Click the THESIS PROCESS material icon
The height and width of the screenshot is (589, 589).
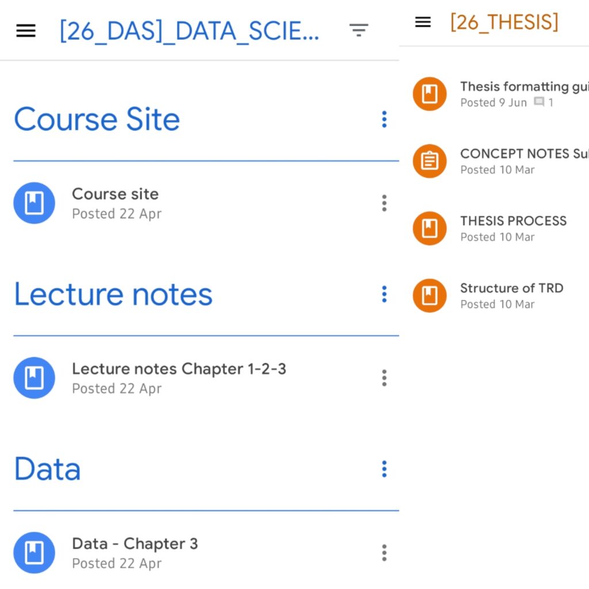tap(430, 228)
